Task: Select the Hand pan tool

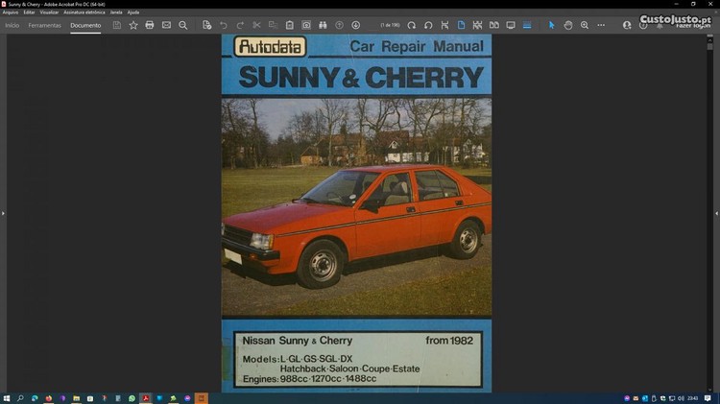Action: 568,25
